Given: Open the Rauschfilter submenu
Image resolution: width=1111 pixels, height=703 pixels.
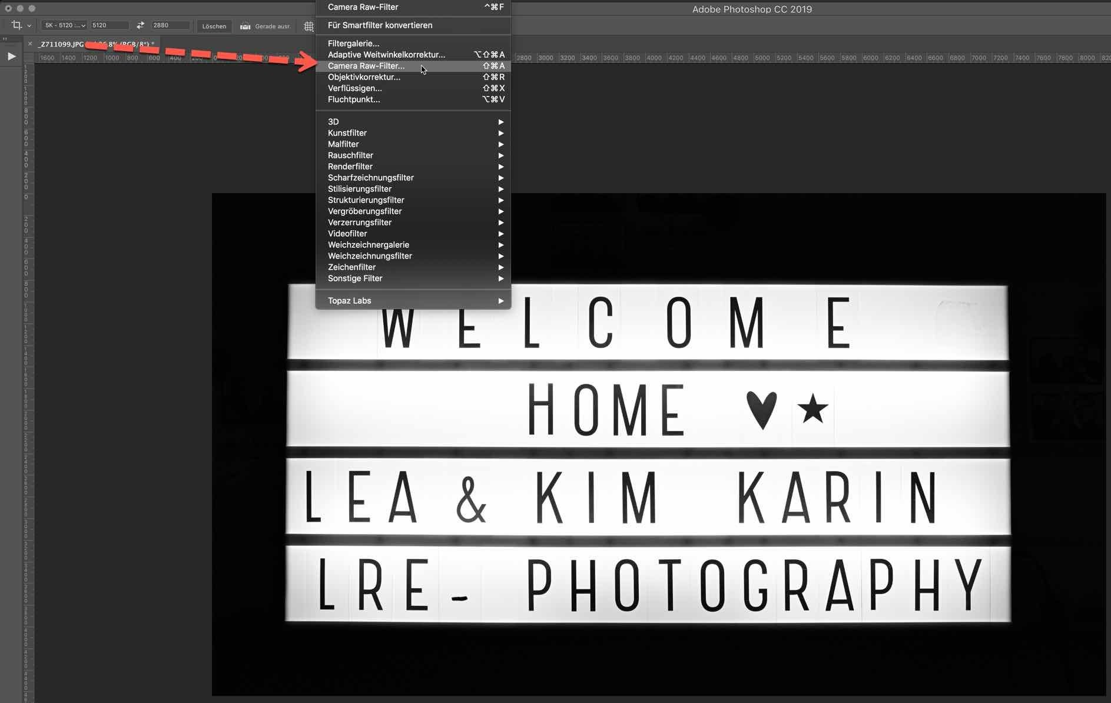Looking at the screenshot, I should click(413, 155).
